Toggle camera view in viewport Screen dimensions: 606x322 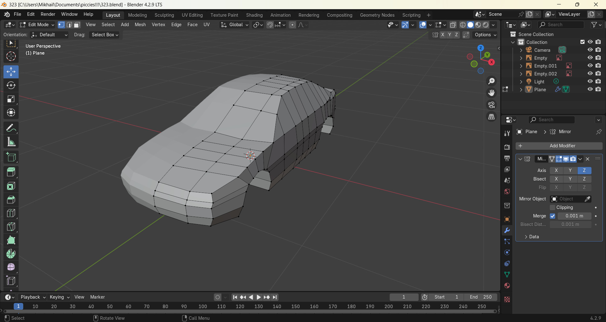[491, 105]
